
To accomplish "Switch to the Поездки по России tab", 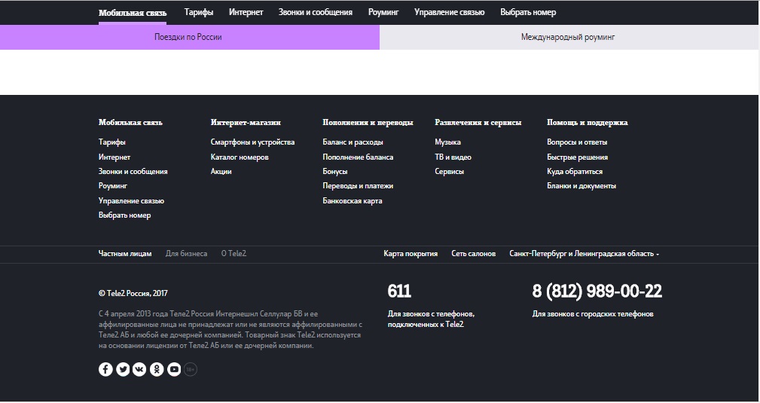I will [190, 38].
